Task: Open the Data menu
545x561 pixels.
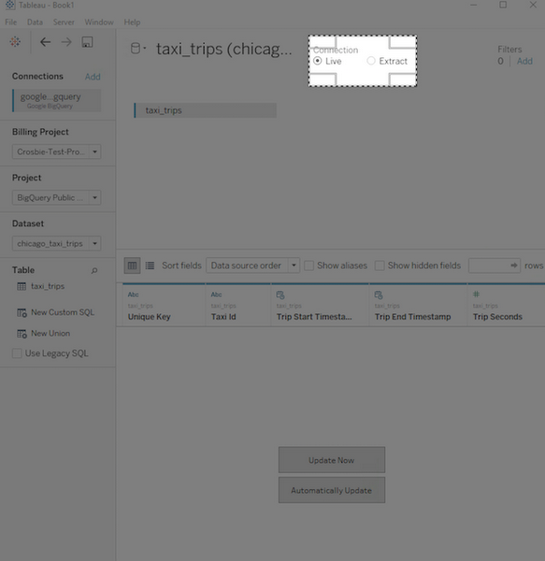Action: (x=35, y=22)
